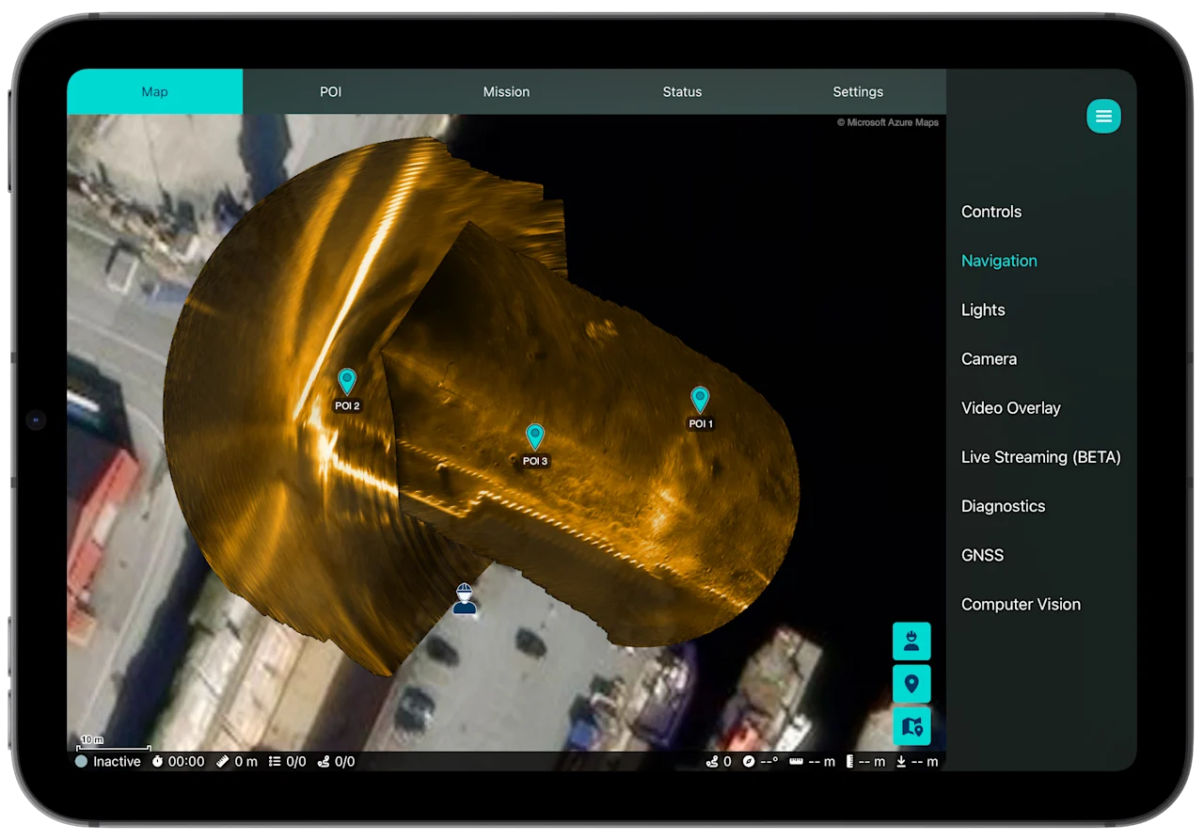Screen dimensions: 1204x840
Task: Open Lights in the side menu
Action: coord(983,310)
